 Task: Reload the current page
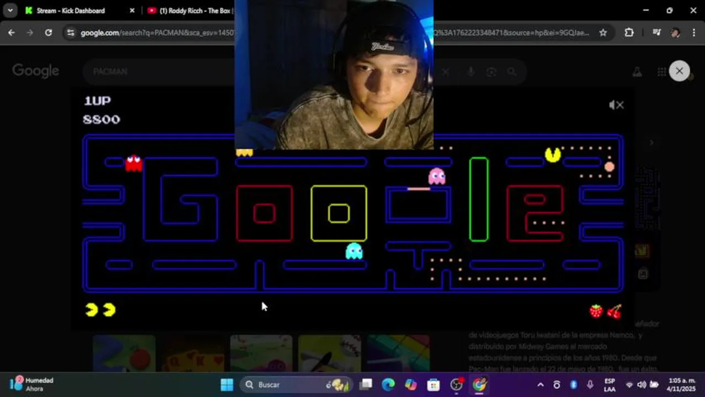pyautogui.click(x=49, y=33)
